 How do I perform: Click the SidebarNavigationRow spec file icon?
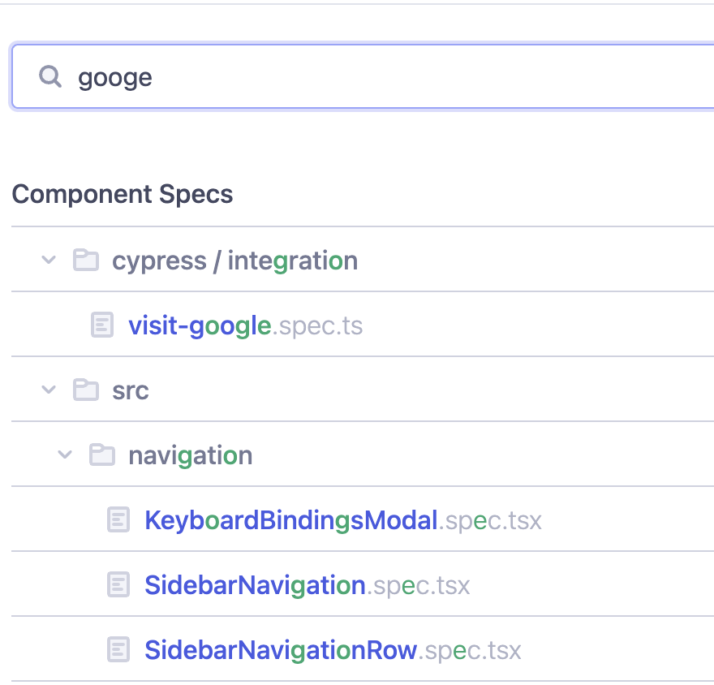118,650
